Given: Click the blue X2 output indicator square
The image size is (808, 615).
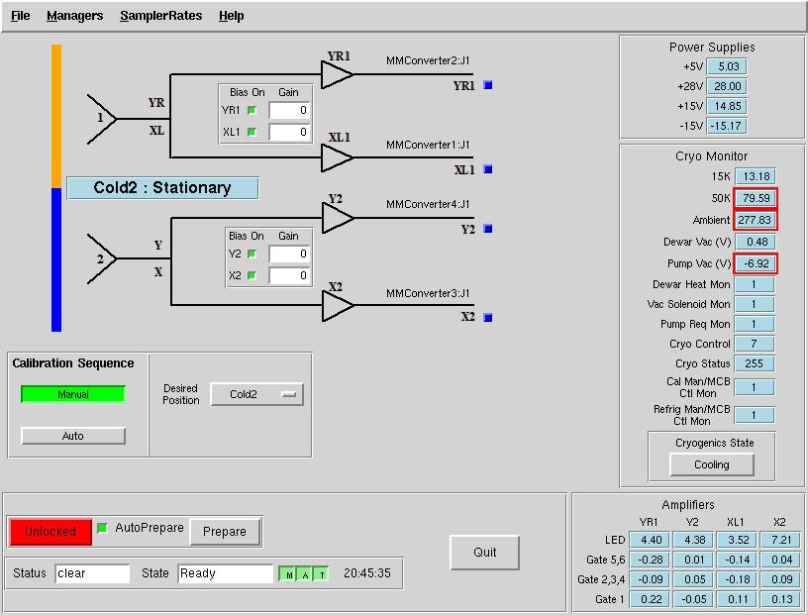Looking at the screenshot, I should 488,318.
